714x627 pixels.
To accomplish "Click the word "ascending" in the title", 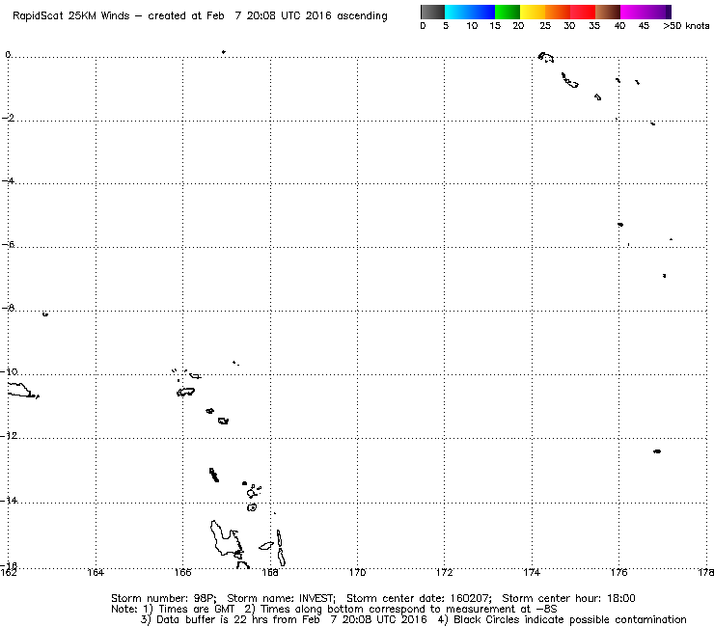I will 362,16.
